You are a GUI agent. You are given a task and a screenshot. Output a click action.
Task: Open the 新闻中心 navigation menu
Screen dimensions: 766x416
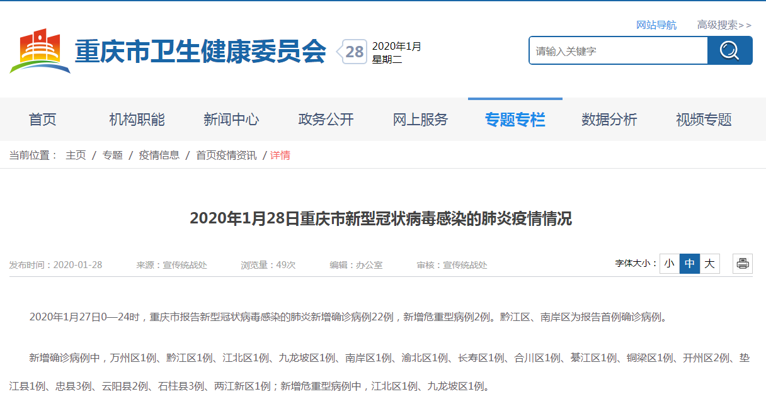click(231, 120)
